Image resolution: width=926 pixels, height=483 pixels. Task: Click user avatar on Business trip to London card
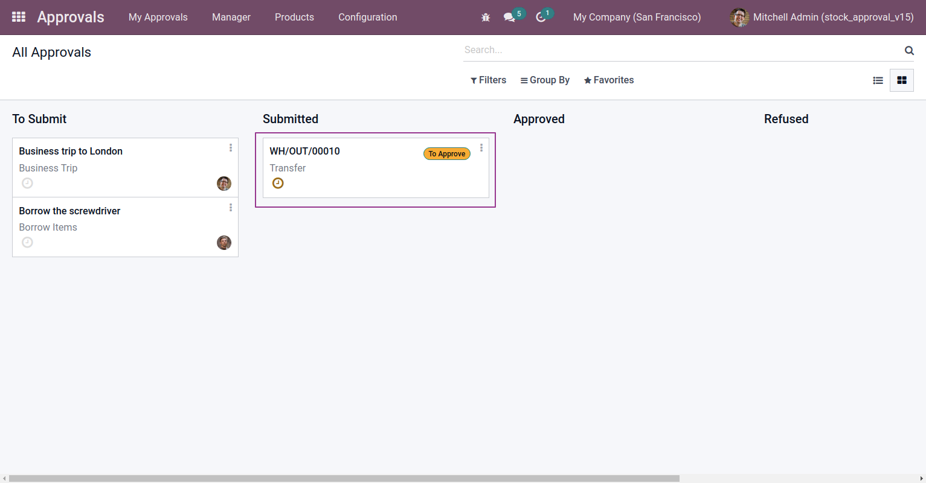(224, 184)
